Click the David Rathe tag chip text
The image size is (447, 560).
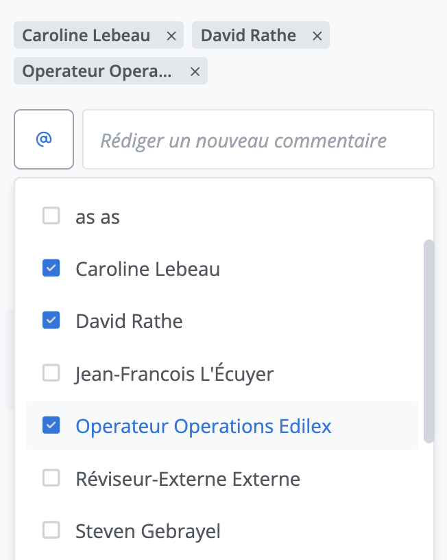[248, 36]
